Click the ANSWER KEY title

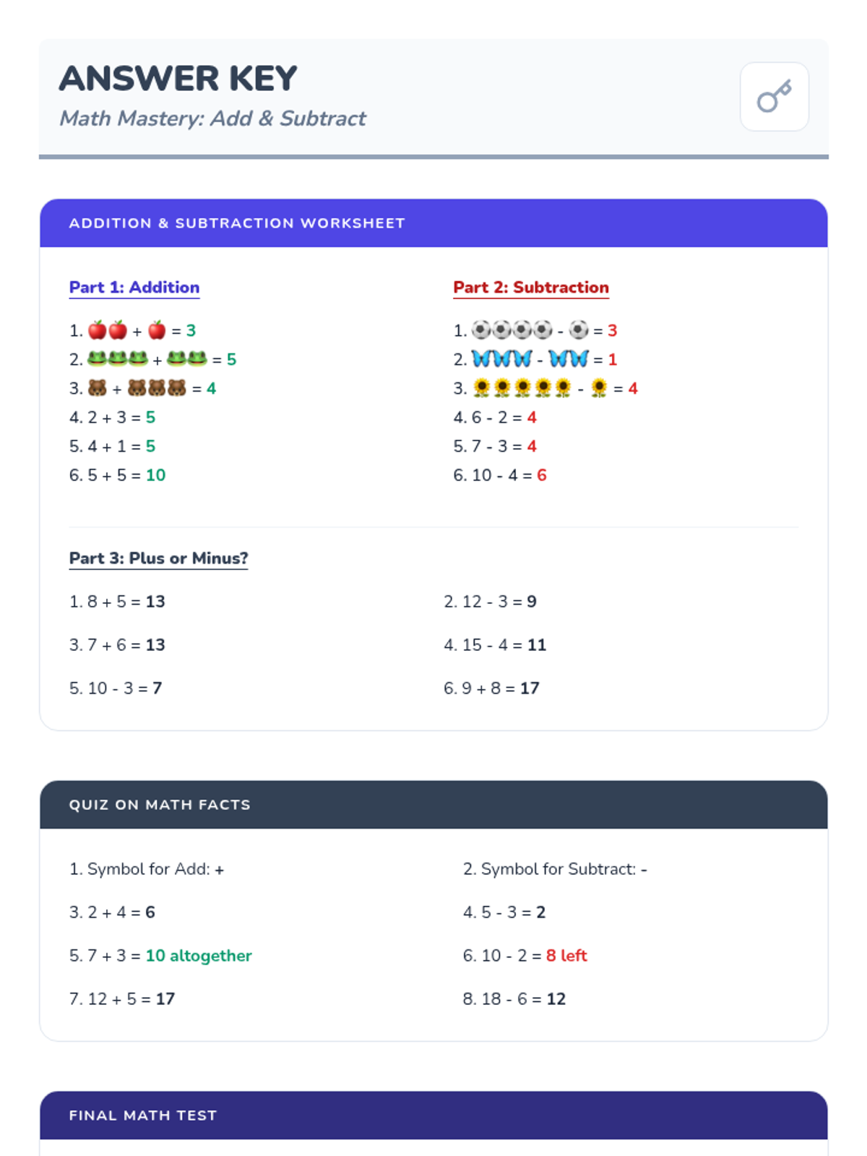pos(178,79)
